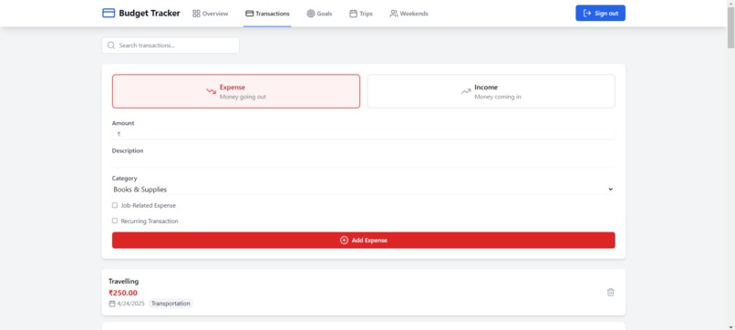Click the 4/24/2025 date text
The width and height of the screenshot is (735, 330).
[x=130, y=304]
